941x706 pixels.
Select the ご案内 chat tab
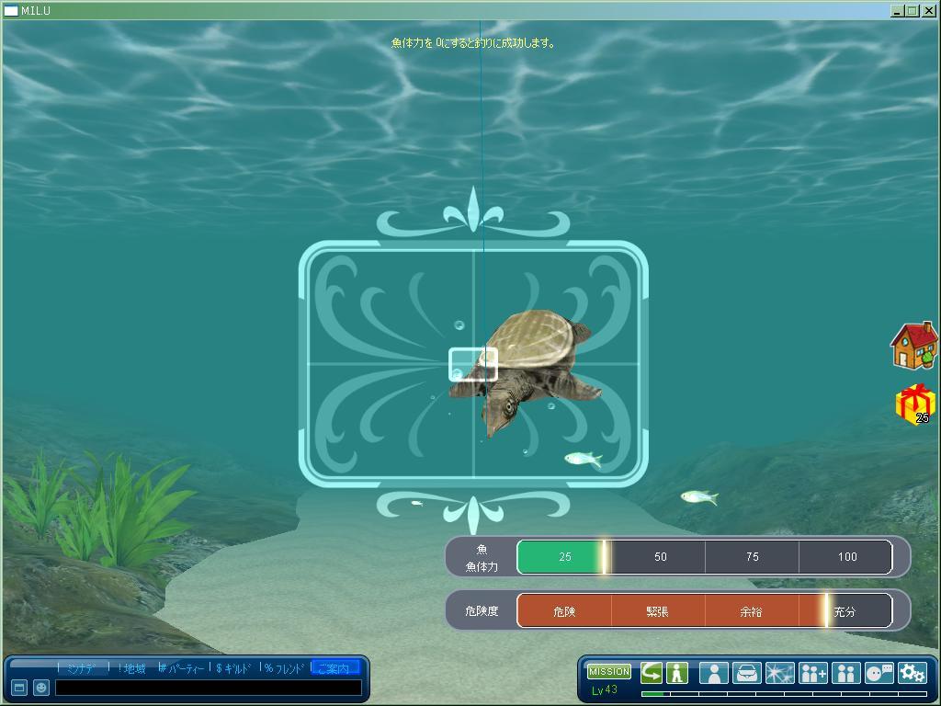[x=334, y=668]
